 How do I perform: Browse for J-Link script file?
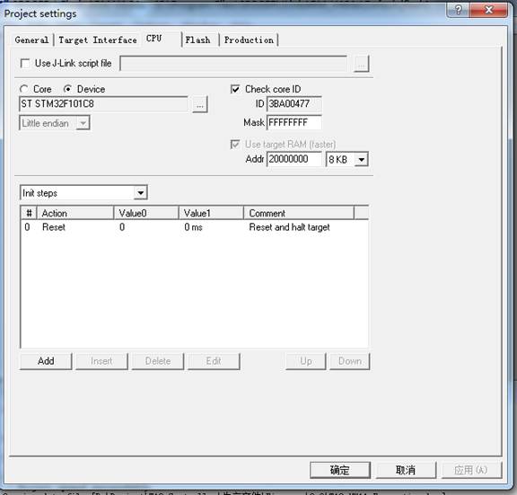[x=362, y=64]
